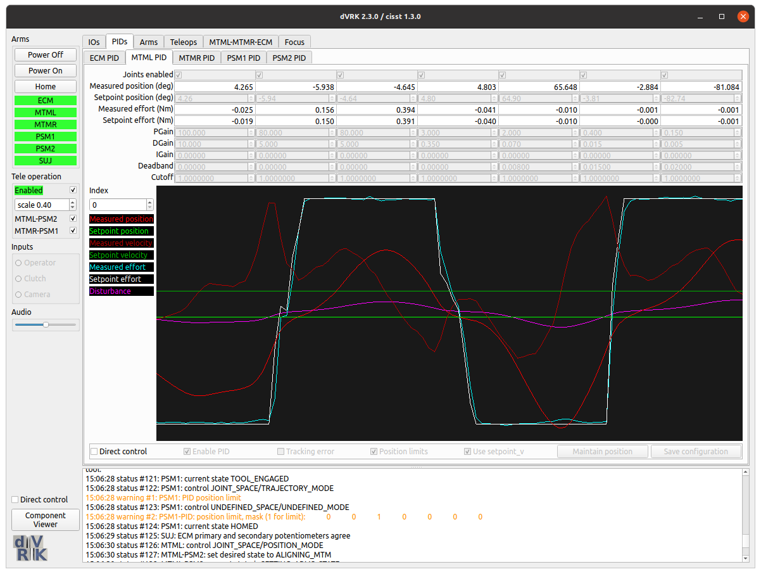Switch to the IOs tab
The height and width of the screenshot is (574, 761).
[94, 42]
